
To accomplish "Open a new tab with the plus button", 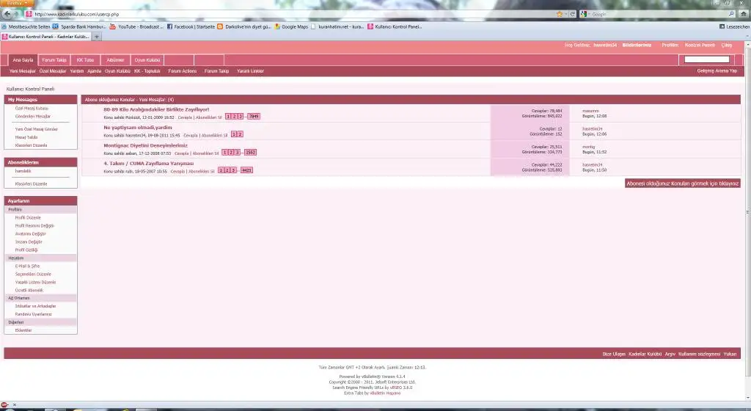I will (97, 37).
